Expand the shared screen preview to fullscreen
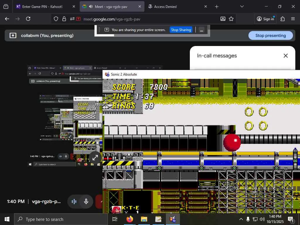 95,157
